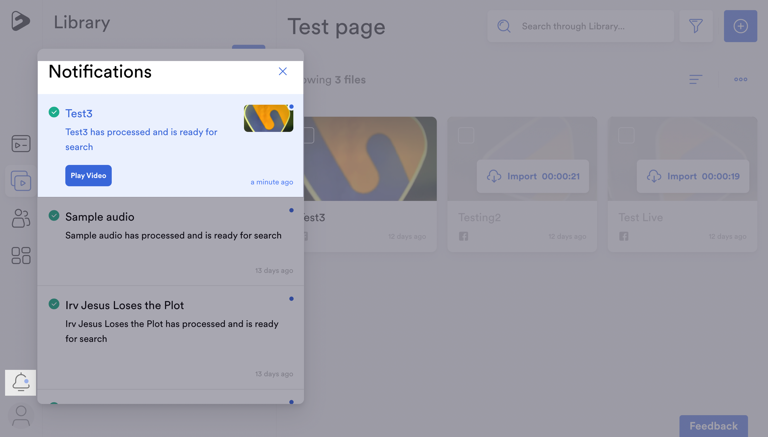This screenshot has width=768, height=437.
Task: Click the app logo icon
Action: (x=21, y=21)
